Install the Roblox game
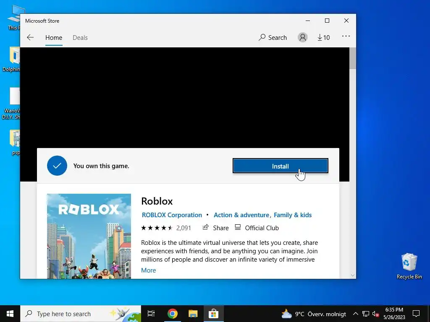Image resolution: width=430 pixels, height=322 pixels. (280, 166)
